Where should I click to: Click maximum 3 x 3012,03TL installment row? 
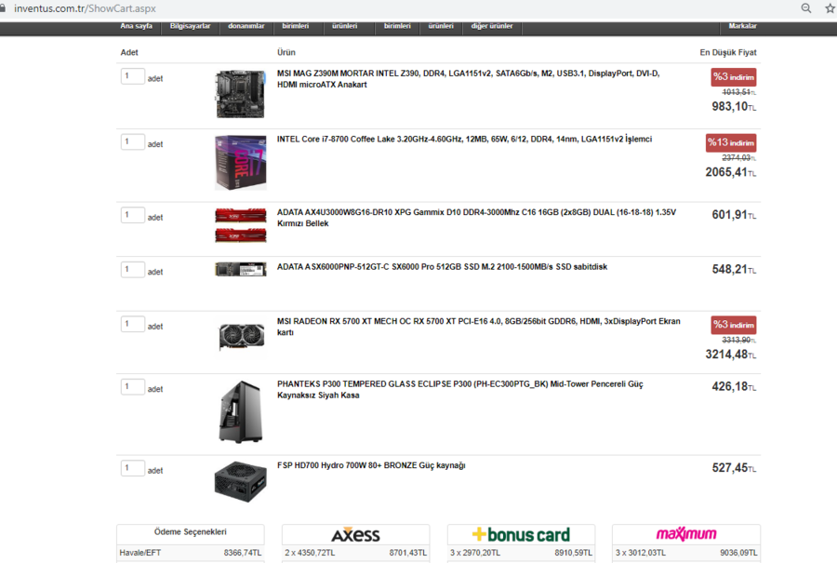[686, 553]
